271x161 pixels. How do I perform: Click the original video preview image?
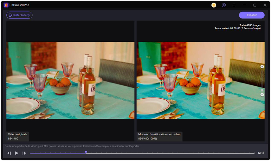(x=70, y=80)
